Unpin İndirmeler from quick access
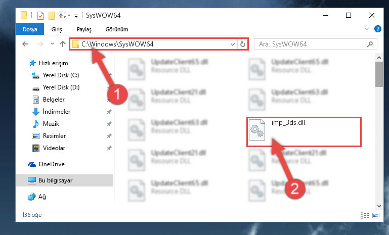The image size is (389, 235). [x=109, y=112]
